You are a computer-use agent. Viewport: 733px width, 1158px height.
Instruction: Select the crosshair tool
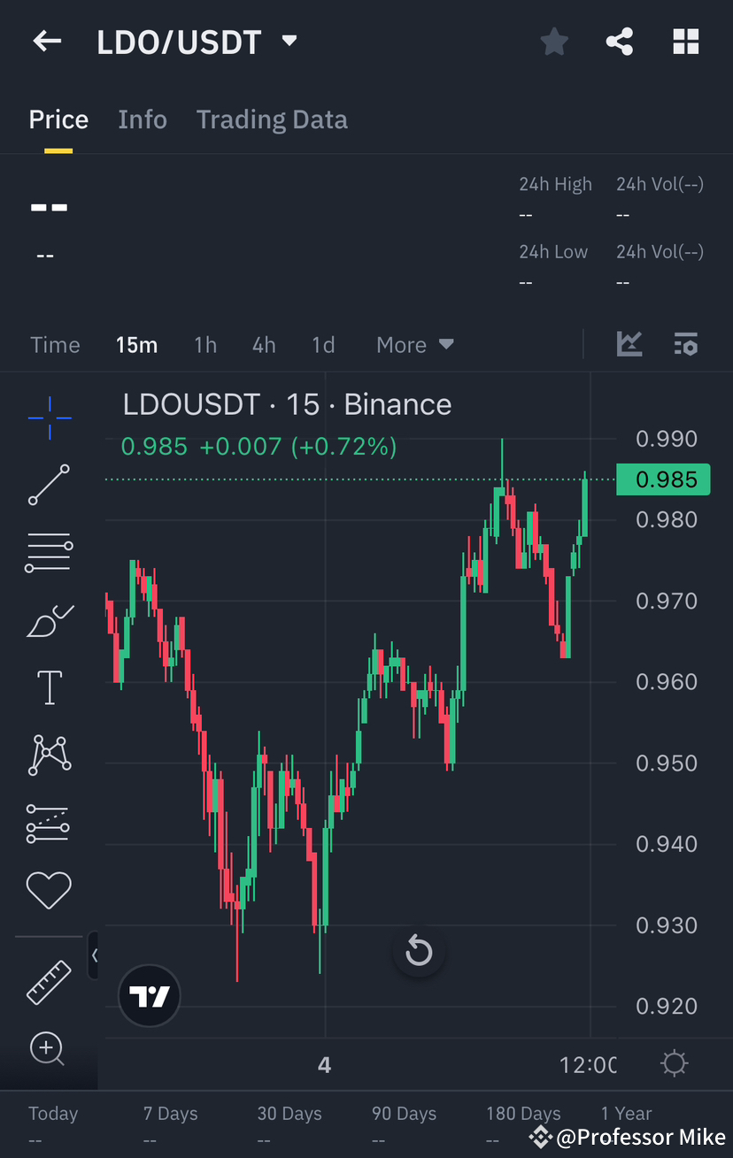click(50, 418)
